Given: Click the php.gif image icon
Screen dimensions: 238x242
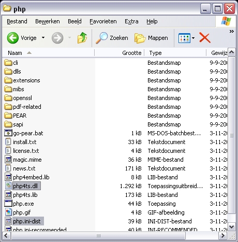Looking at the screenshot, I should [8, 212].
